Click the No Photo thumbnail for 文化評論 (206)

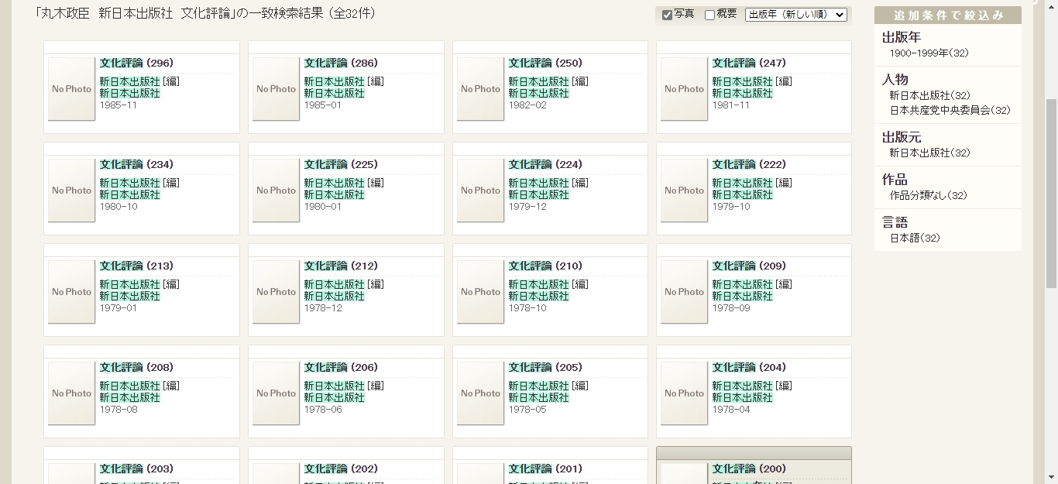(276, 393)
